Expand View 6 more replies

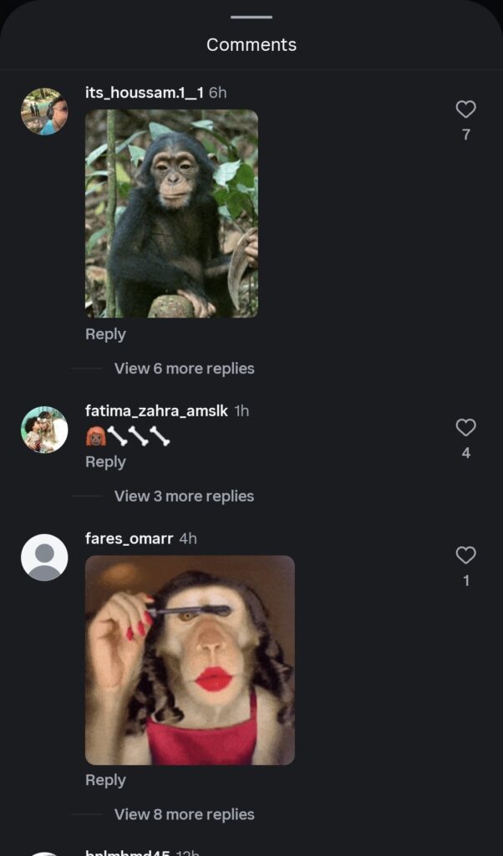click(185, 369)
